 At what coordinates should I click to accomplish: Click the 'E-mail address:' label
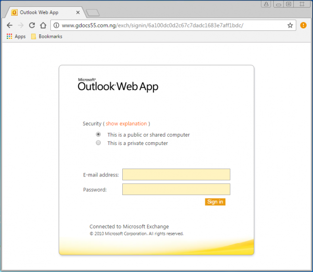[101, 175]
